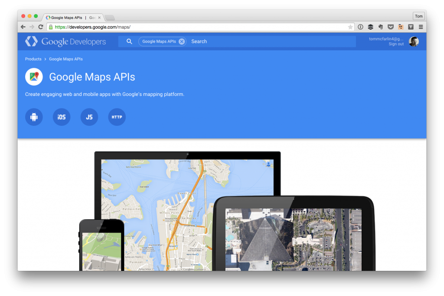The width and height of the screenshot is (444, 296).
Task: Open the iOS platform icon
Action: click(62, 117)
